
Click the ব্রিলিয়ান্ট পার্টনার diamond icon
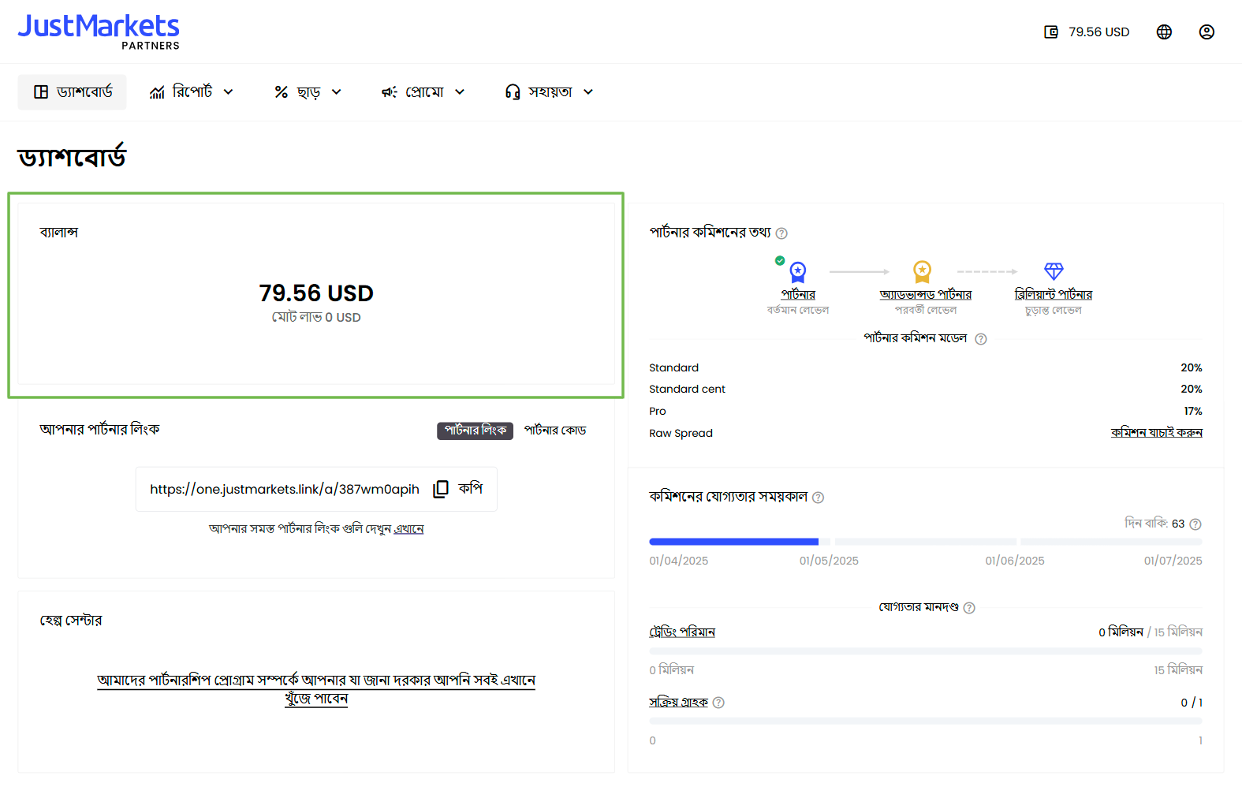coord(1054,271)
